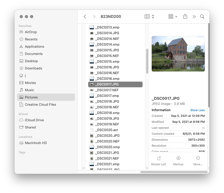The height and width of the screenshot is (193, 224).
Task: Open the group-by grid dropdown
Action: point(173,17)
